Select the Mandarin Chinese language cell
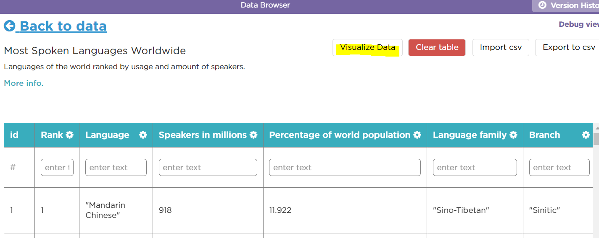This screenshot has width=599, height=238. 106,210
